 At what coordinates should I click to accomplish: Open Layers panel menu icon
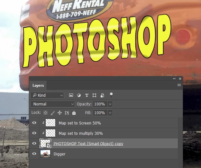click(x=179, y=85)
